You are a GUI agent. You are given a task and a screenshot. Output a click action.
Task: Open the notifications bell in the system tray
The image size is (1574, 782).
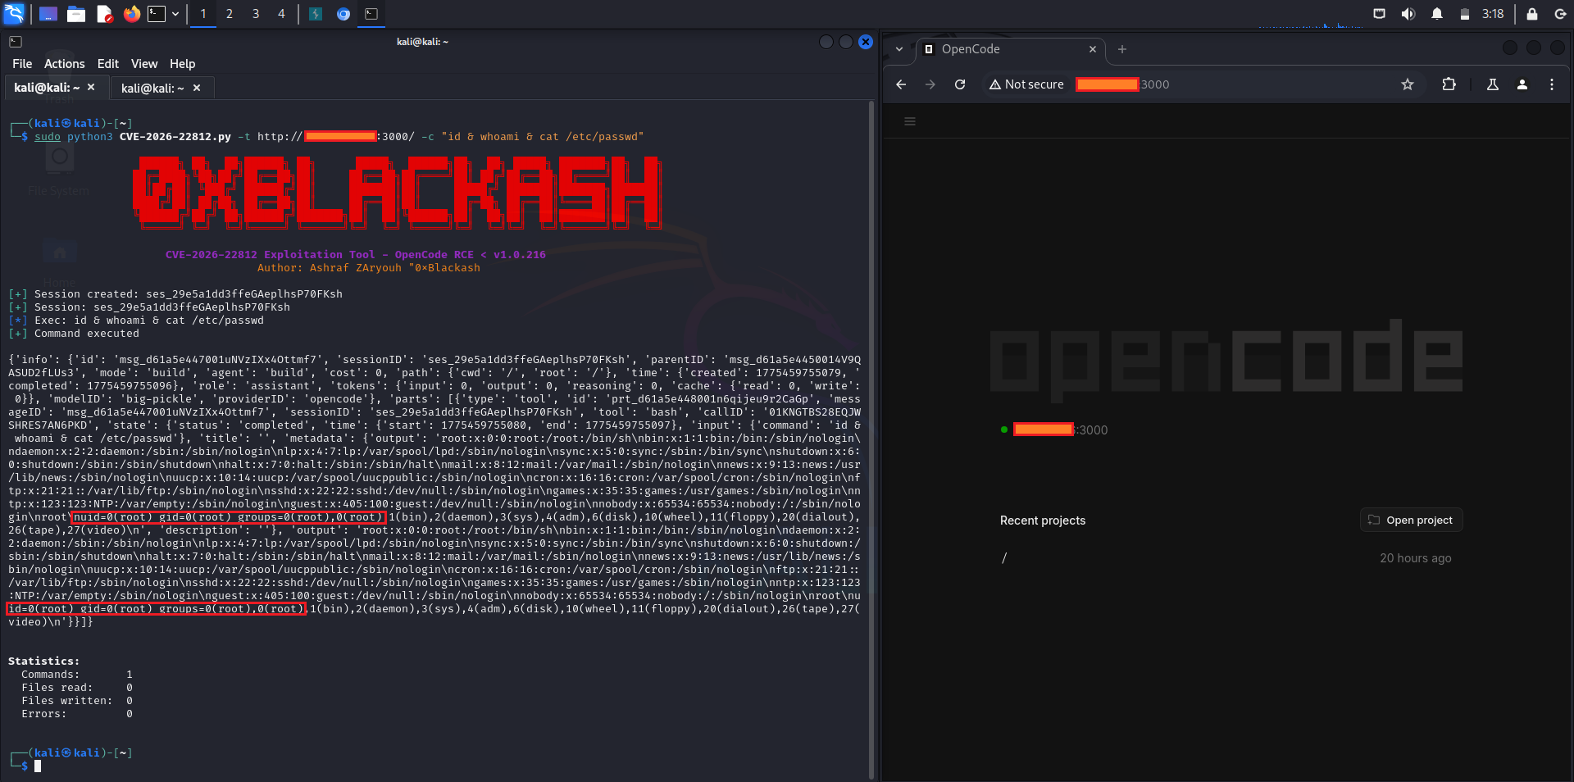click(x=1437, y=13)
